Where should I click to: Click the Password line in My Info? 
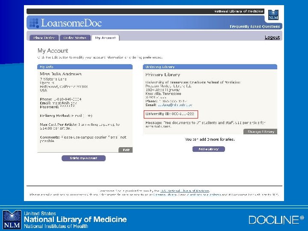point(57,107)
